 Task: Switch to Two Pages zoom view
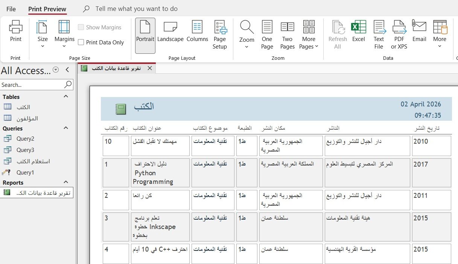tap(287, 35)
